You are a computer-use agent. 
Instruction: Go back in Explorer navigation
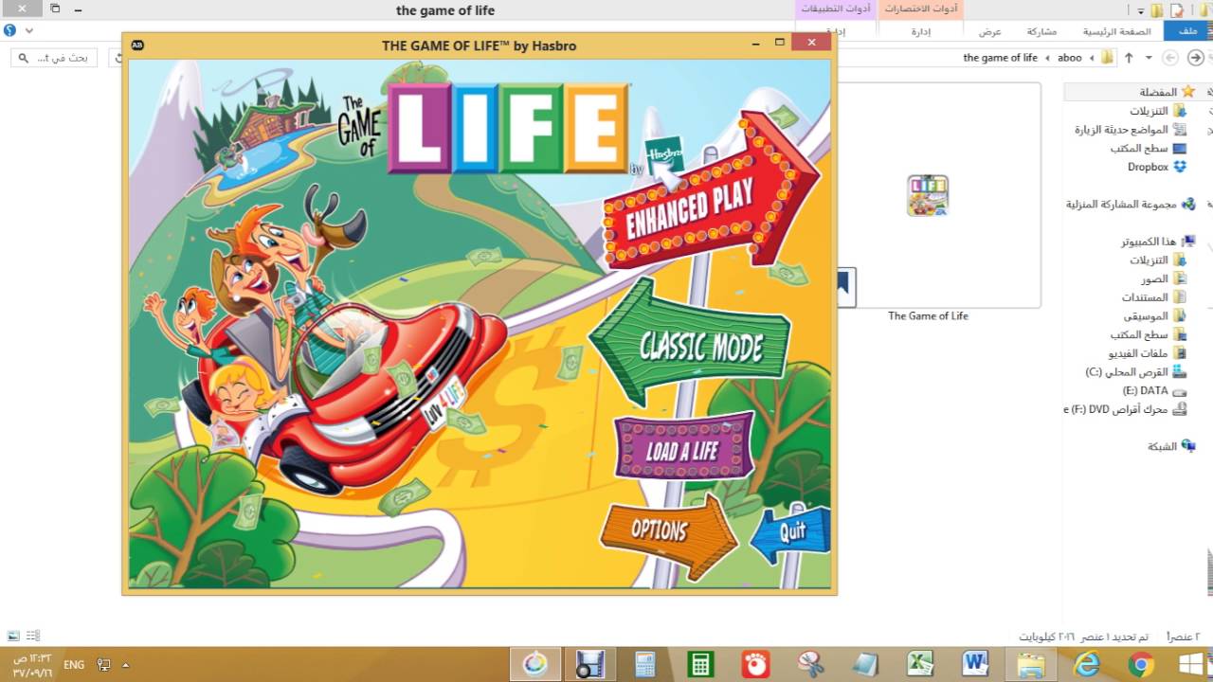click(1196, 58)
